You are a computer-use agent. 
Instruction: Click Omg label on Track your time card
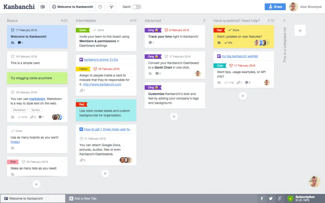[153, 30]
